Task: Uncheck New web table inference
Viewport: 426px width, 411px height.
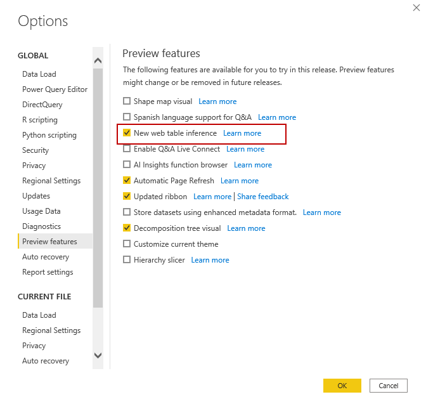Action: (x=127, y=133)
